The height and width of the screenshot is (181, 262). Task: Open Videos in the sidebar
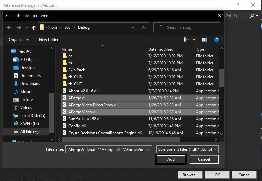click(23, 108)
